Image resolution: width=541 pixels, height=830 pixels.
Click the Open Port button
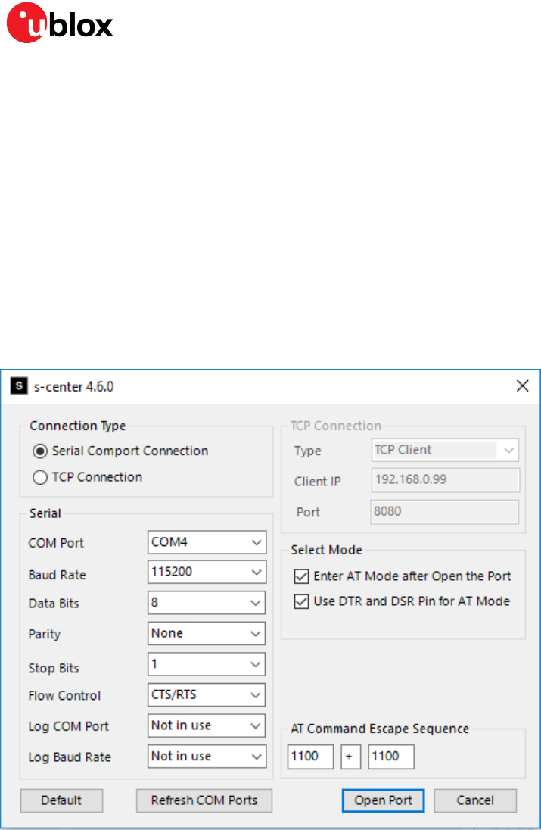(384, 800)
